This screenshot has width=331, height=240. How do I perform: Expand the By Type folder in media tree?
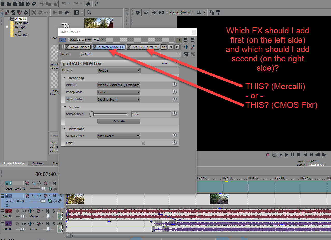pyautogui.click(x=7, y=27)
